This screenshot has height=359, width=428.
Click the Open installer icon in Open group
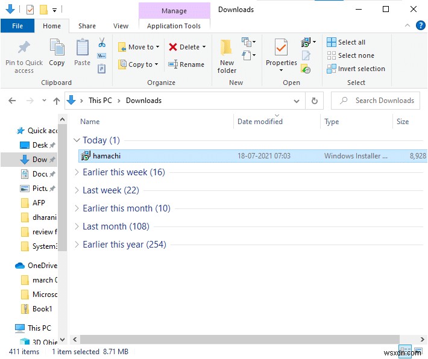[306, 42]
